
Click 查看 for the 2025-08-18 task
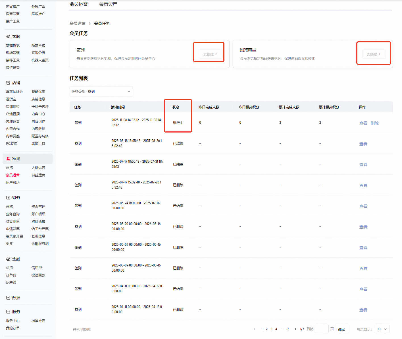pos(363,144)
